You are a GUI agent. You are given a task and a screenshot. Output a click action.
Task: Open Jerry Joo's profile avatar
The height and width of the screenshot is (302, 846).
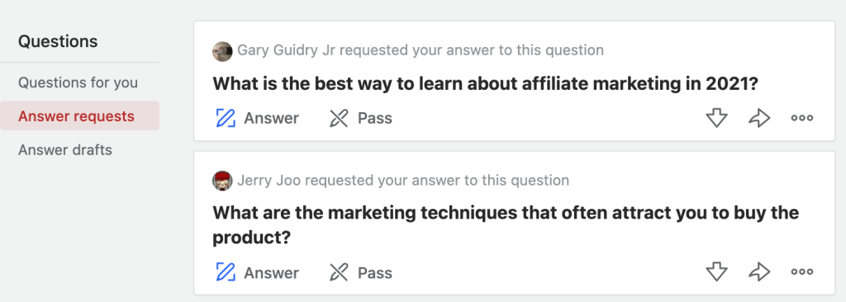coord(222,181)
